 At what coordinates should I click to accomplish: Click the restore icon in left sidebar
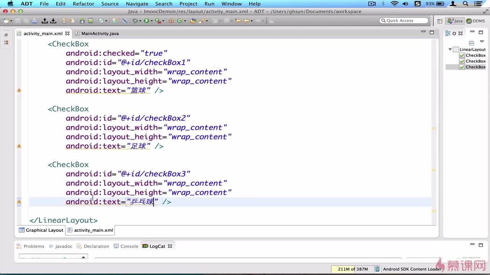click(x=6, y=35)
